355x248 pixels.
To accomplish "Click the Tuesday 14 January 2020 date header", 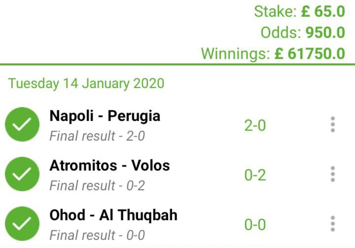I will [86, 83].
